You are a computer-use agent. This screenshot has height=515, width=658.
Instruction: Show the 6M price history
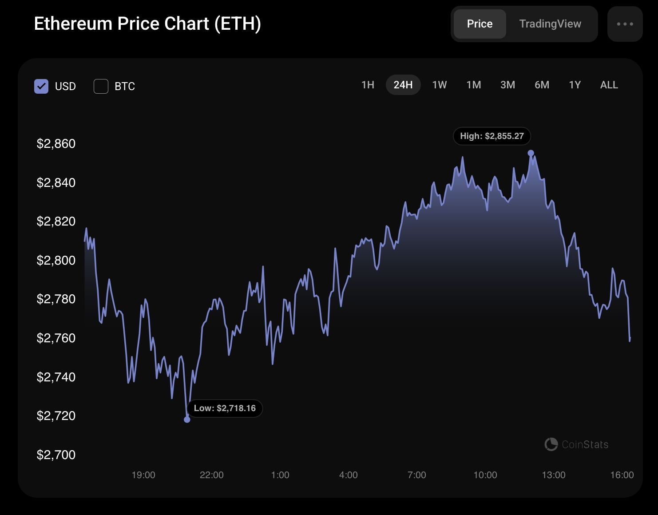542,85
